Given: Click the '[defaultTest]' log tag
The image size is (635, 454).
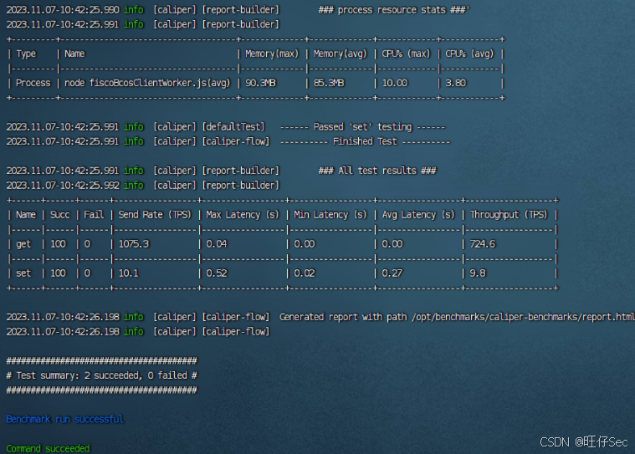Looking at the screenshot, I should click(233, 126).
